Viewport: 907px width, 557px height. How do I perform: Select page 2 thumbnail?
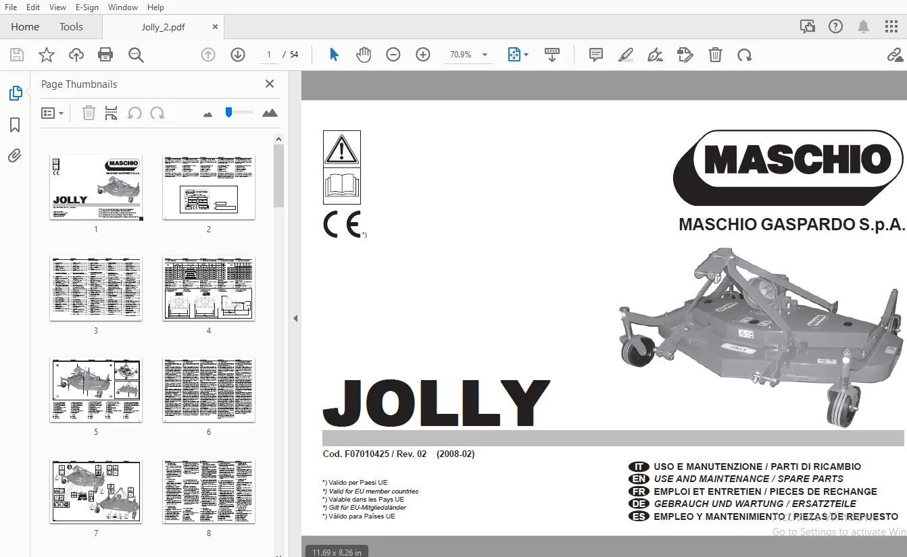209,187
